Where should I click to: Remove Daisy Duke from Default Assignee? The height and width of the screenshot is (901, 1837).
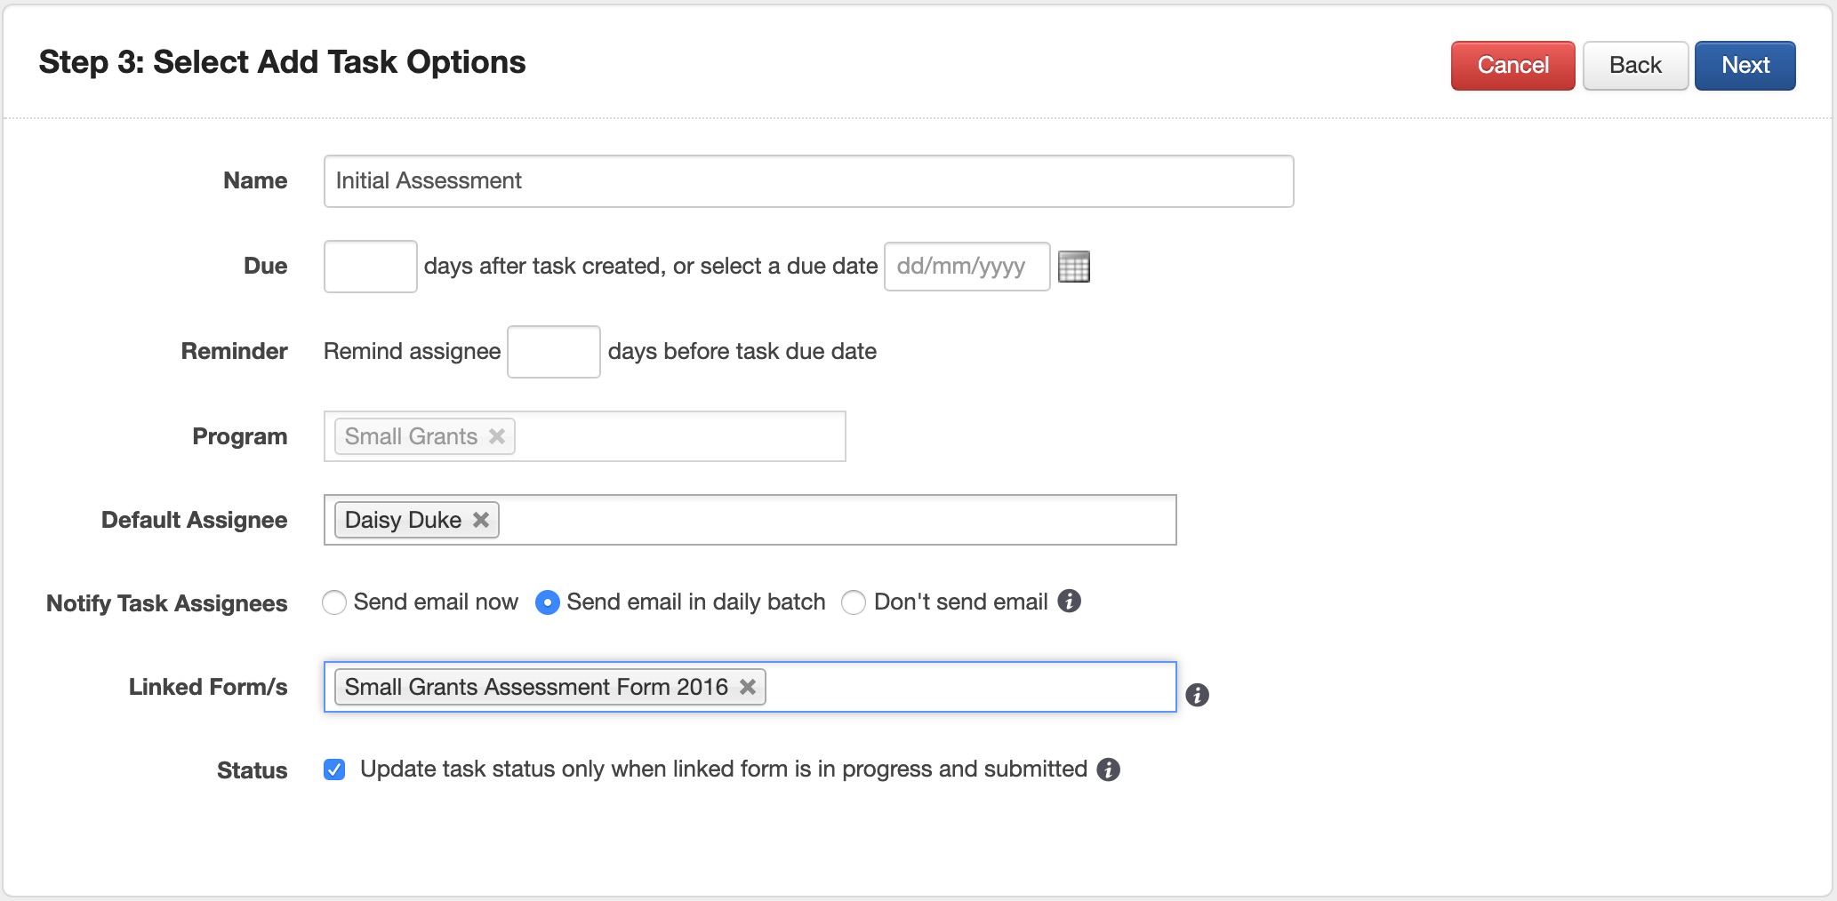[x=481, y=520]
